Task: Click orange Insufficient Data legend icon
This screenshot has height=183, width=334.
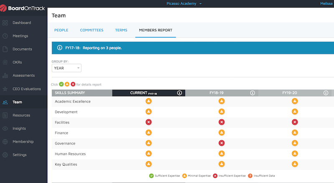Action: pyautogui.click(x=250, y=176)
